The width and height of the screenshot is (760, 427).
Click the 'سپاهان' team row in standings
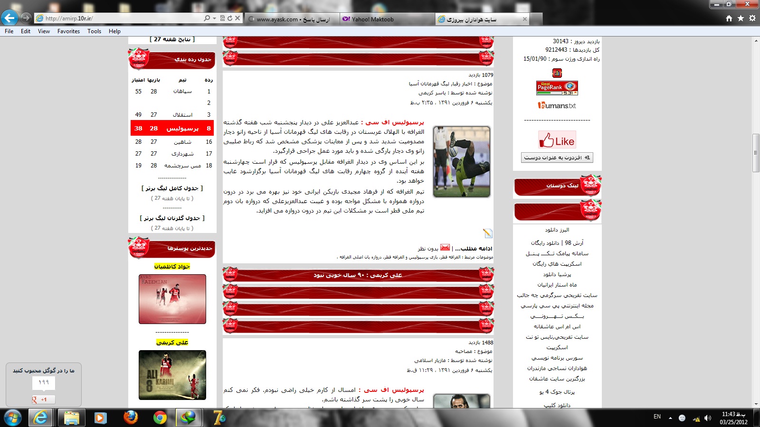(172, 92)
